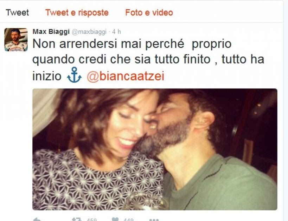The width and height of the screenshot is (288, 221).
Task: Click the blue anchor emoji
Action: point(74,75)
